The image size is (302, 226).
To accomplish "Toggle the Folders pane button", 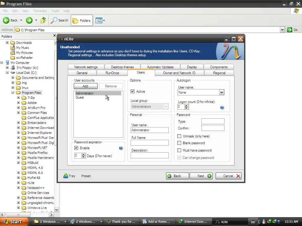I will (82, 20).
